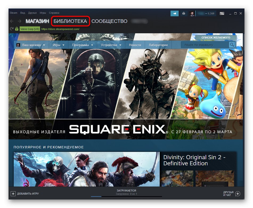Start a search with the magnifier icon
253x208 pixels.
pyautogui.click(x=232, y=45)
